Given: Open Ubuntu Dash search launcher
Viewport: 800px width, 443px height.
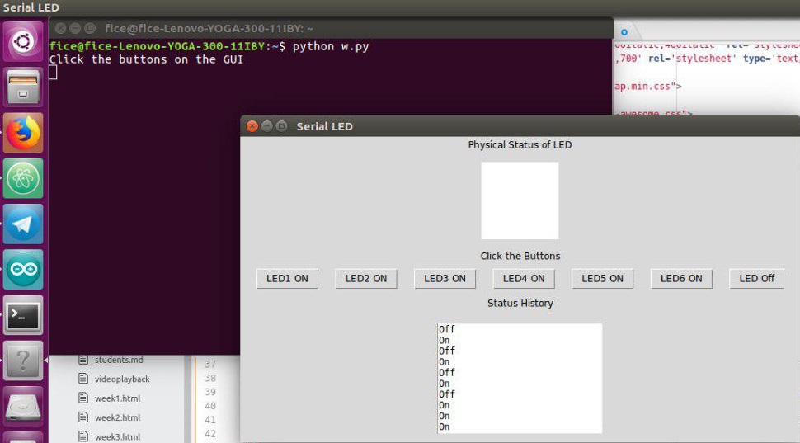Looking at the screenshot, I should coord(23,42).
